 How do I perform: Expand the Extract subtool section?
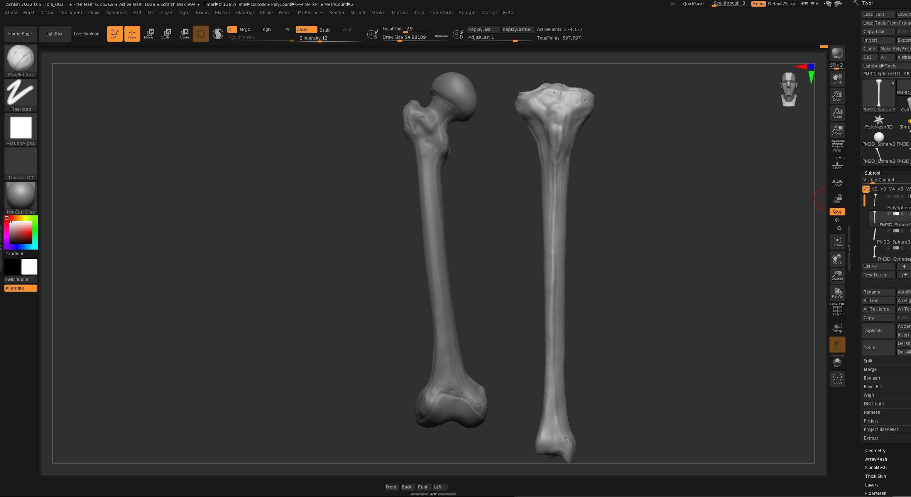click(x=870, y=438)
